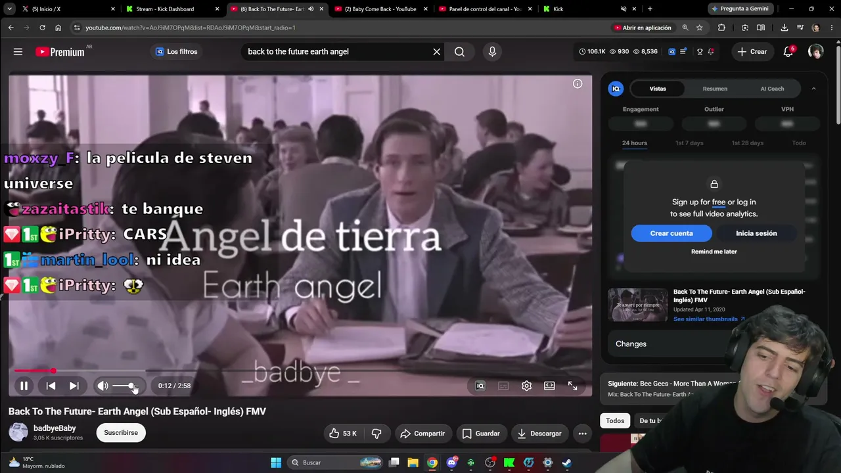Open the AI Coach tab
This screenshot has height=473, width=841.
tap(772, 89)
